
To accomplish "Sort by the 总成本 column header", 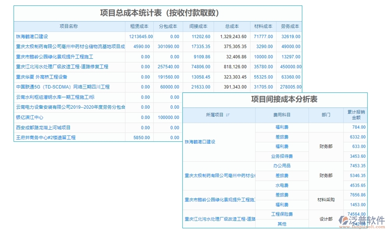I will (x=232, y=26).
